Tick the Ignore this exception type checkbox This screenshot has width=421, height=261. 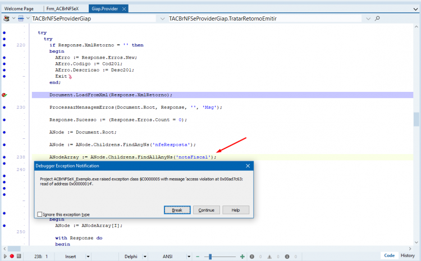pos(40,215)
